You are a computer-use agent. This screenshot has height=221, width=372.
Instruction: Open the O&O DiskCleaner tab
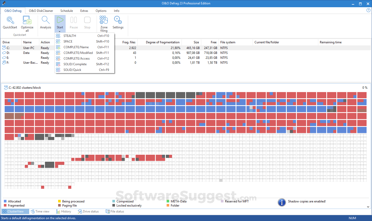click(41, 11)
